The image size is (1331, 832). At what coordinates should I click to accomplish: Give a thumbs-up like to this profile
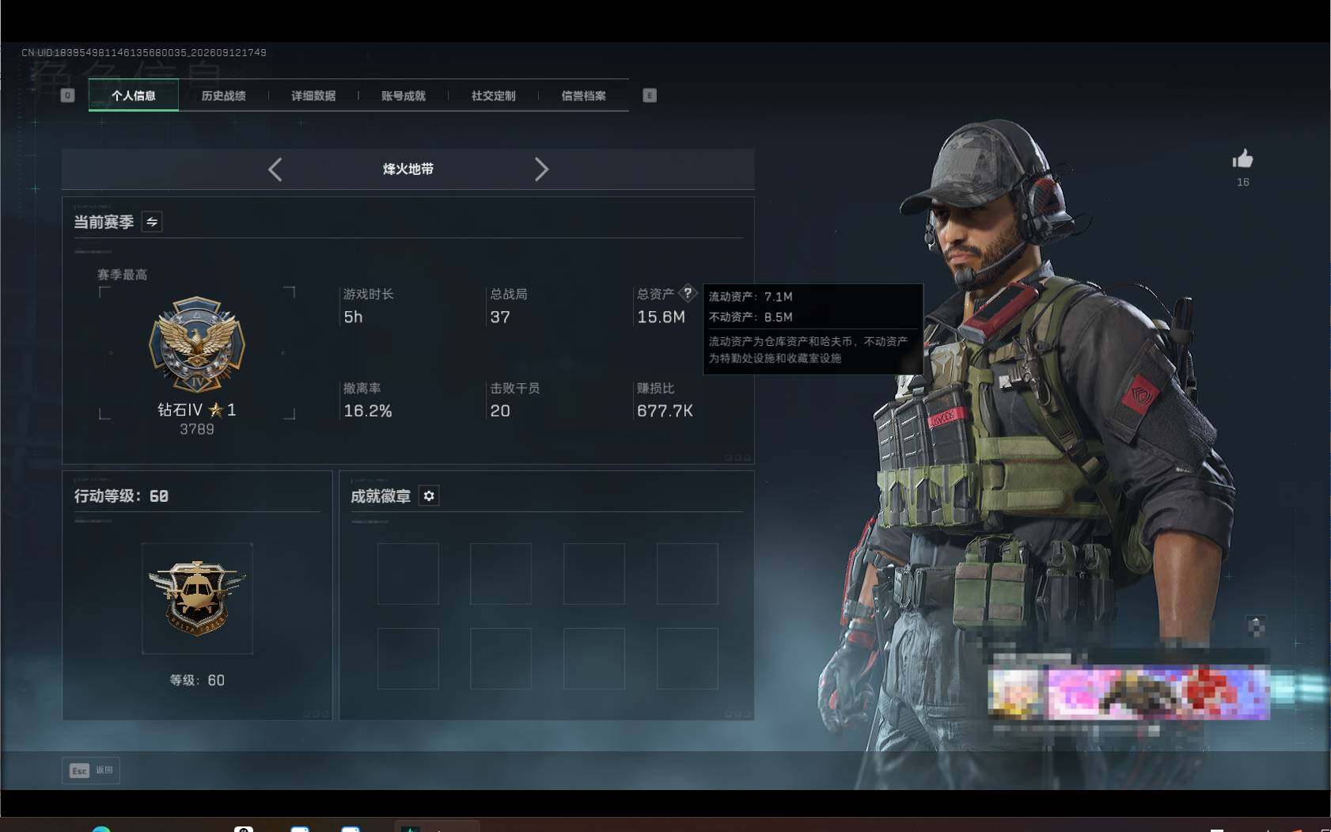coord(1242,159)
